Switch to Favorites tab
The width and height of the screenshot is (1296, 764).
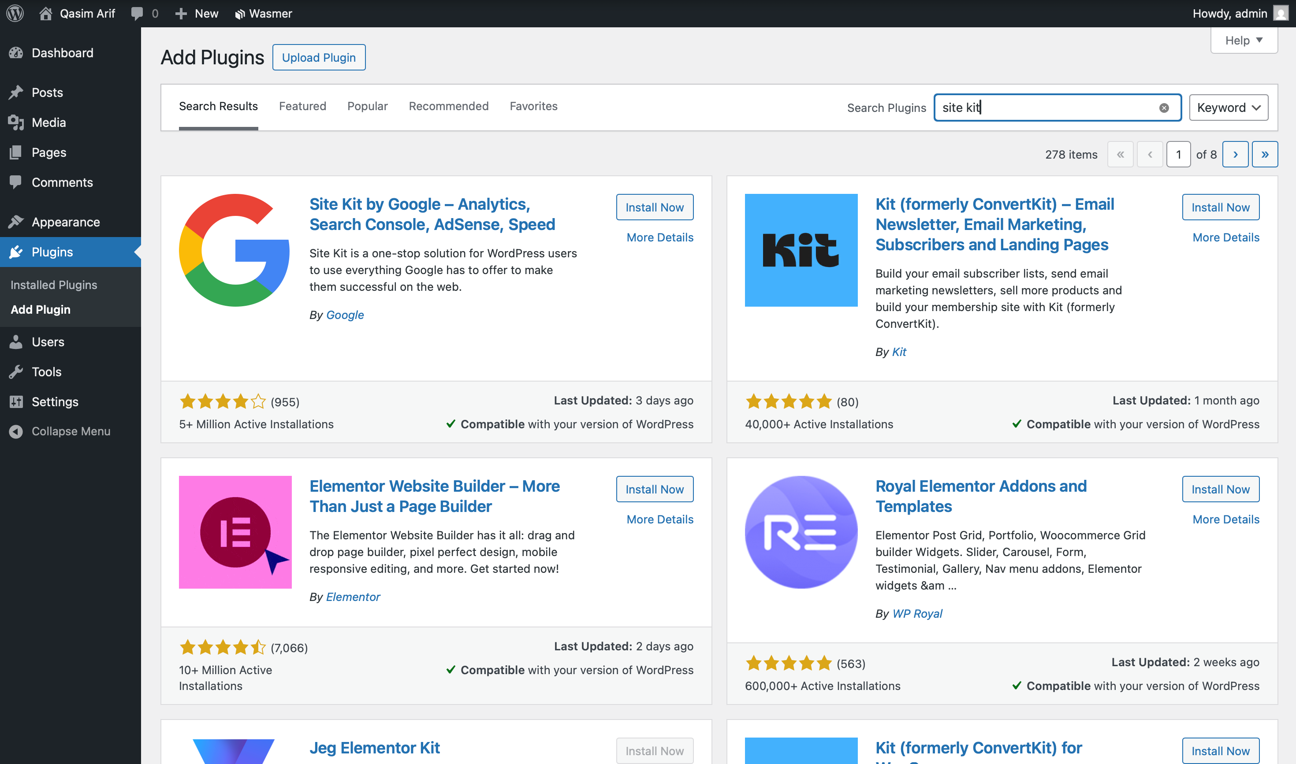534,106
